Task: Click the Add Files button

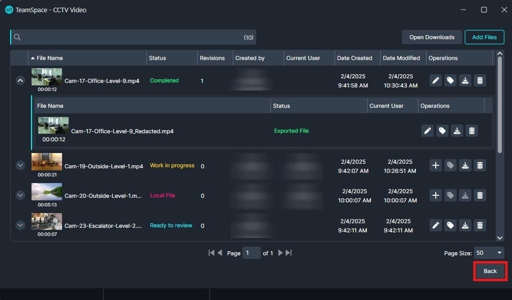Action: click(x=484, y=37)
